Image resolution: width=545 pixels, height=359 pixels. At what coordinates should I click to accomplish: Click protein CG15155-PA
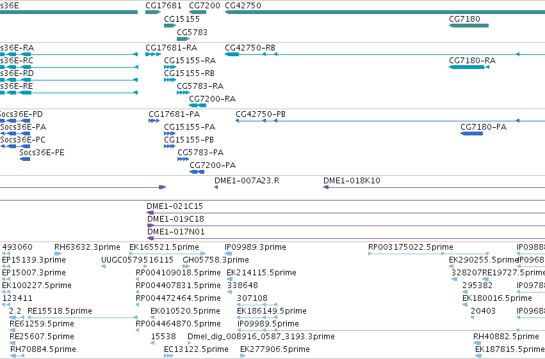[190, 127]
